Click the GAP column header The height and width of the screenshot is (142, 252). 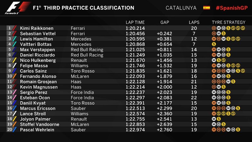(165, 22)
